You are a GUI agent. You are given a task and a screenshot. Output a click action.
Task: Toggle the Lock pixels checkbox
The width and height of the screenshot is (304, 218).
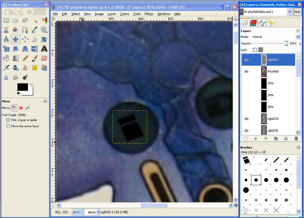point(255,50)
